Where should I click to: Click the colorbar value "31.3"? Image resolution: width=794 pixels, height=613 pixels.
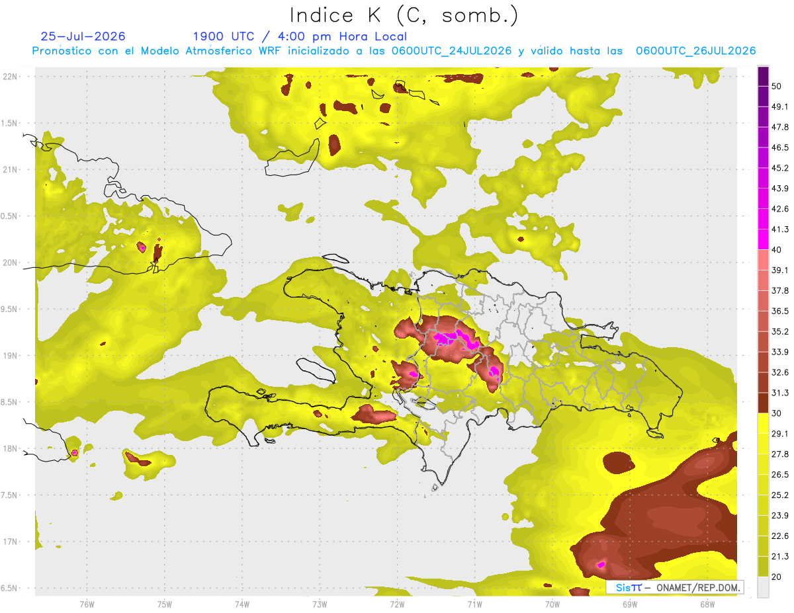(x=781, y=393)
